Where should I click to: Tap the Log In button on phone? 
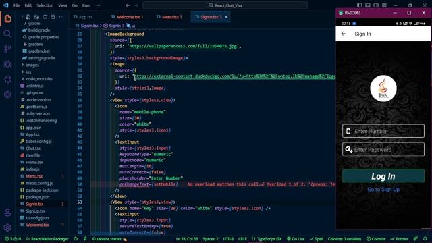383,176
